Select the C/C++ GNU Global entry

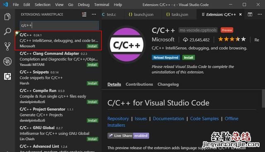click(x=58, y=133)
